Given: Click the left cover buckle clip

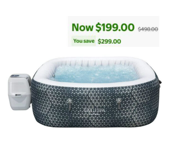Looking at the screenshot, I should tap(69, 104).
